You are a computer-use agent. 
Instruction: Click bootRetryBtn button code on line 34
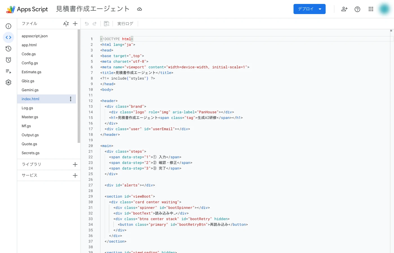pyautogui.click(x=183, y=225)
